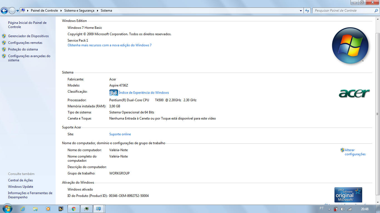Click the 20:48 clock in tray
Viewport: 380px width, 213px height.
365,209
